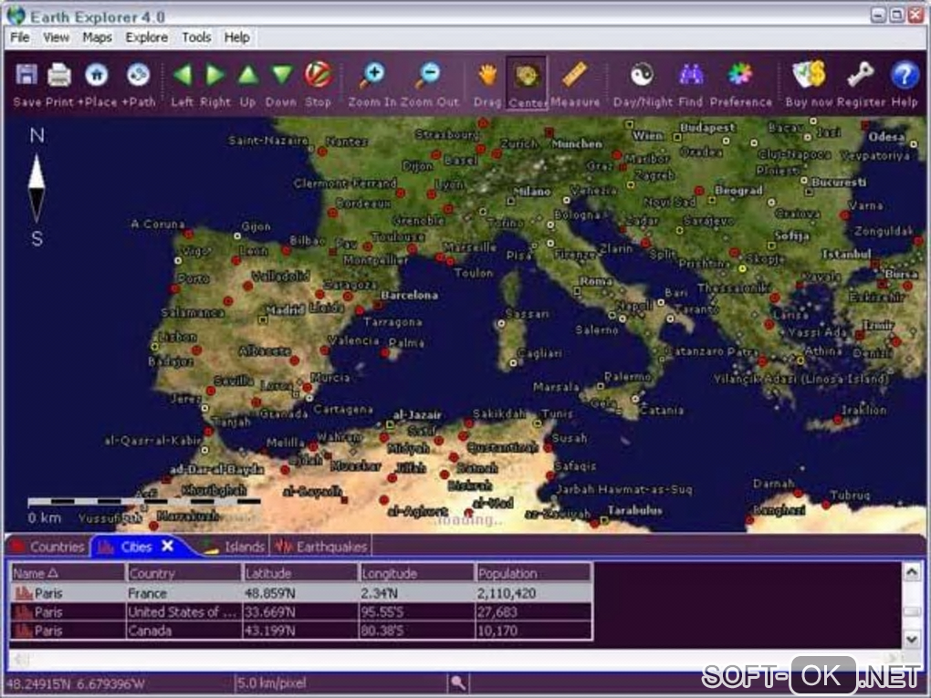This screenshot has width=931, height=698.
Task: Click the Madrid label on map
Action: tap(285, 309)
